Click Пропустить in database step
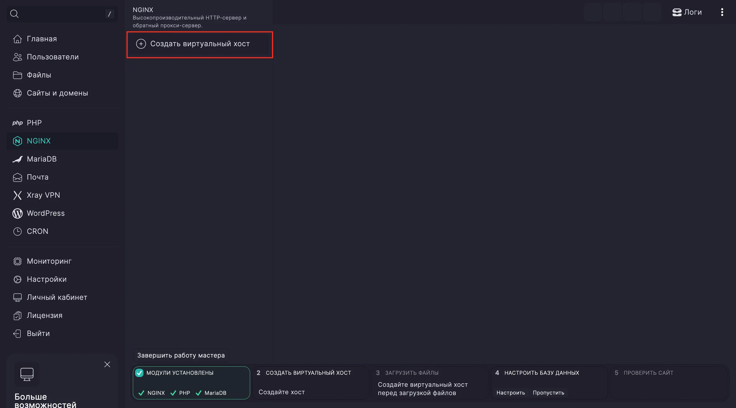 (x=548, y=393)
